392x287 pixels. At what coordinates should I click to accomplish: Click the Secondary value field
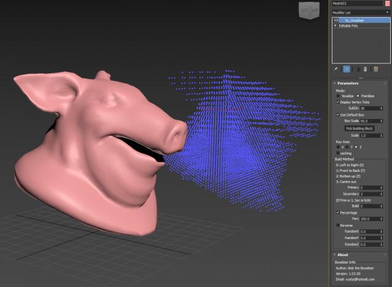370,194
